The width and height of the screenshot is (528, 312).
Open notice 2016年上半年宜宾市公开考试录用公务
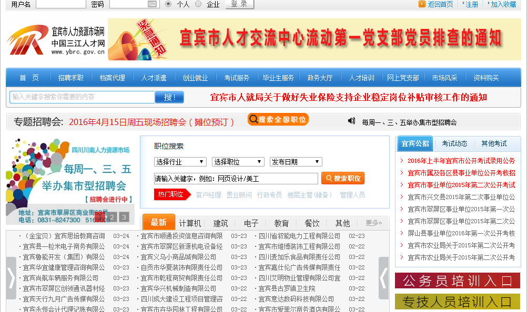coord(461,161)
